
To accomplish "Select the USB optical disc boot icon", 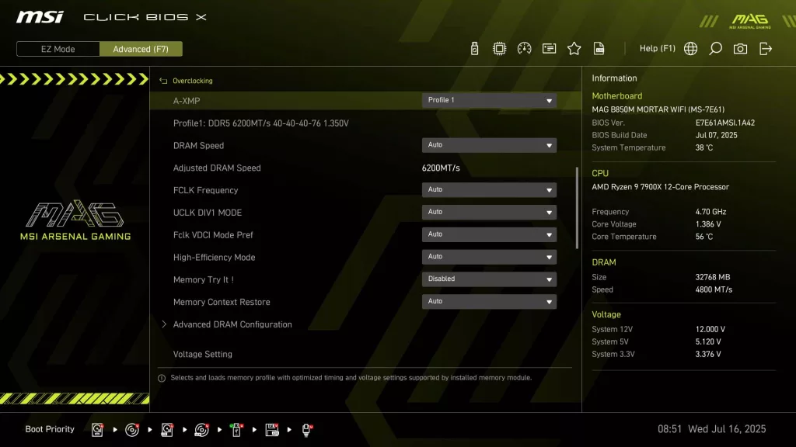I will pos(201,430).
